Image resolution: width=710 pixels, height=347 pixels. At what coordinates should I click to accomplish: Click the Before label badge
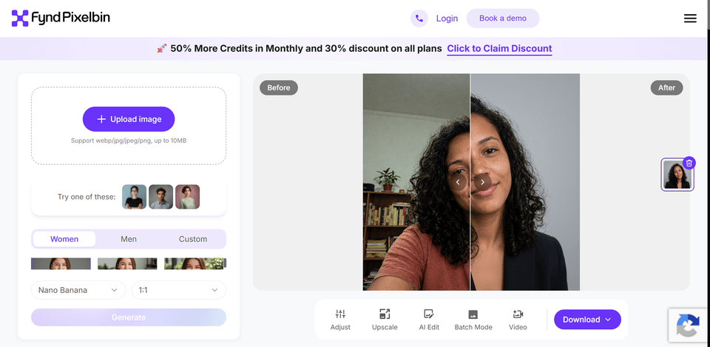pos(279,88)
